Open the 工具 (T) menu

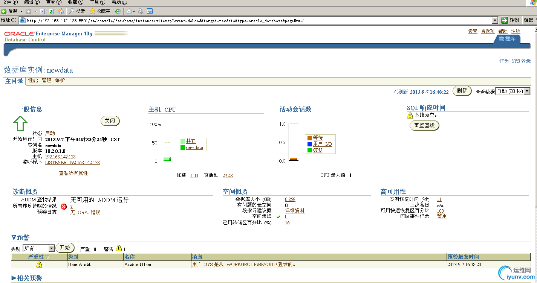(x=97, y=2)
